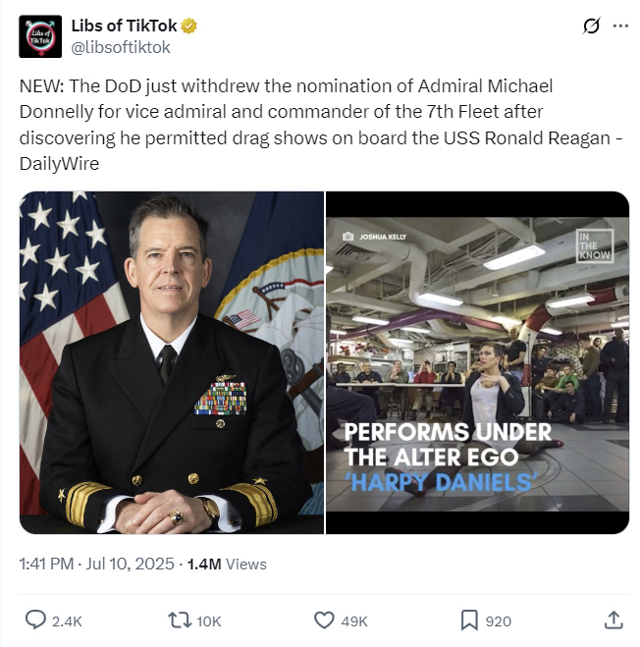Open the Libs of TikTok display name

pyautogui.click(x=125, y=26)
